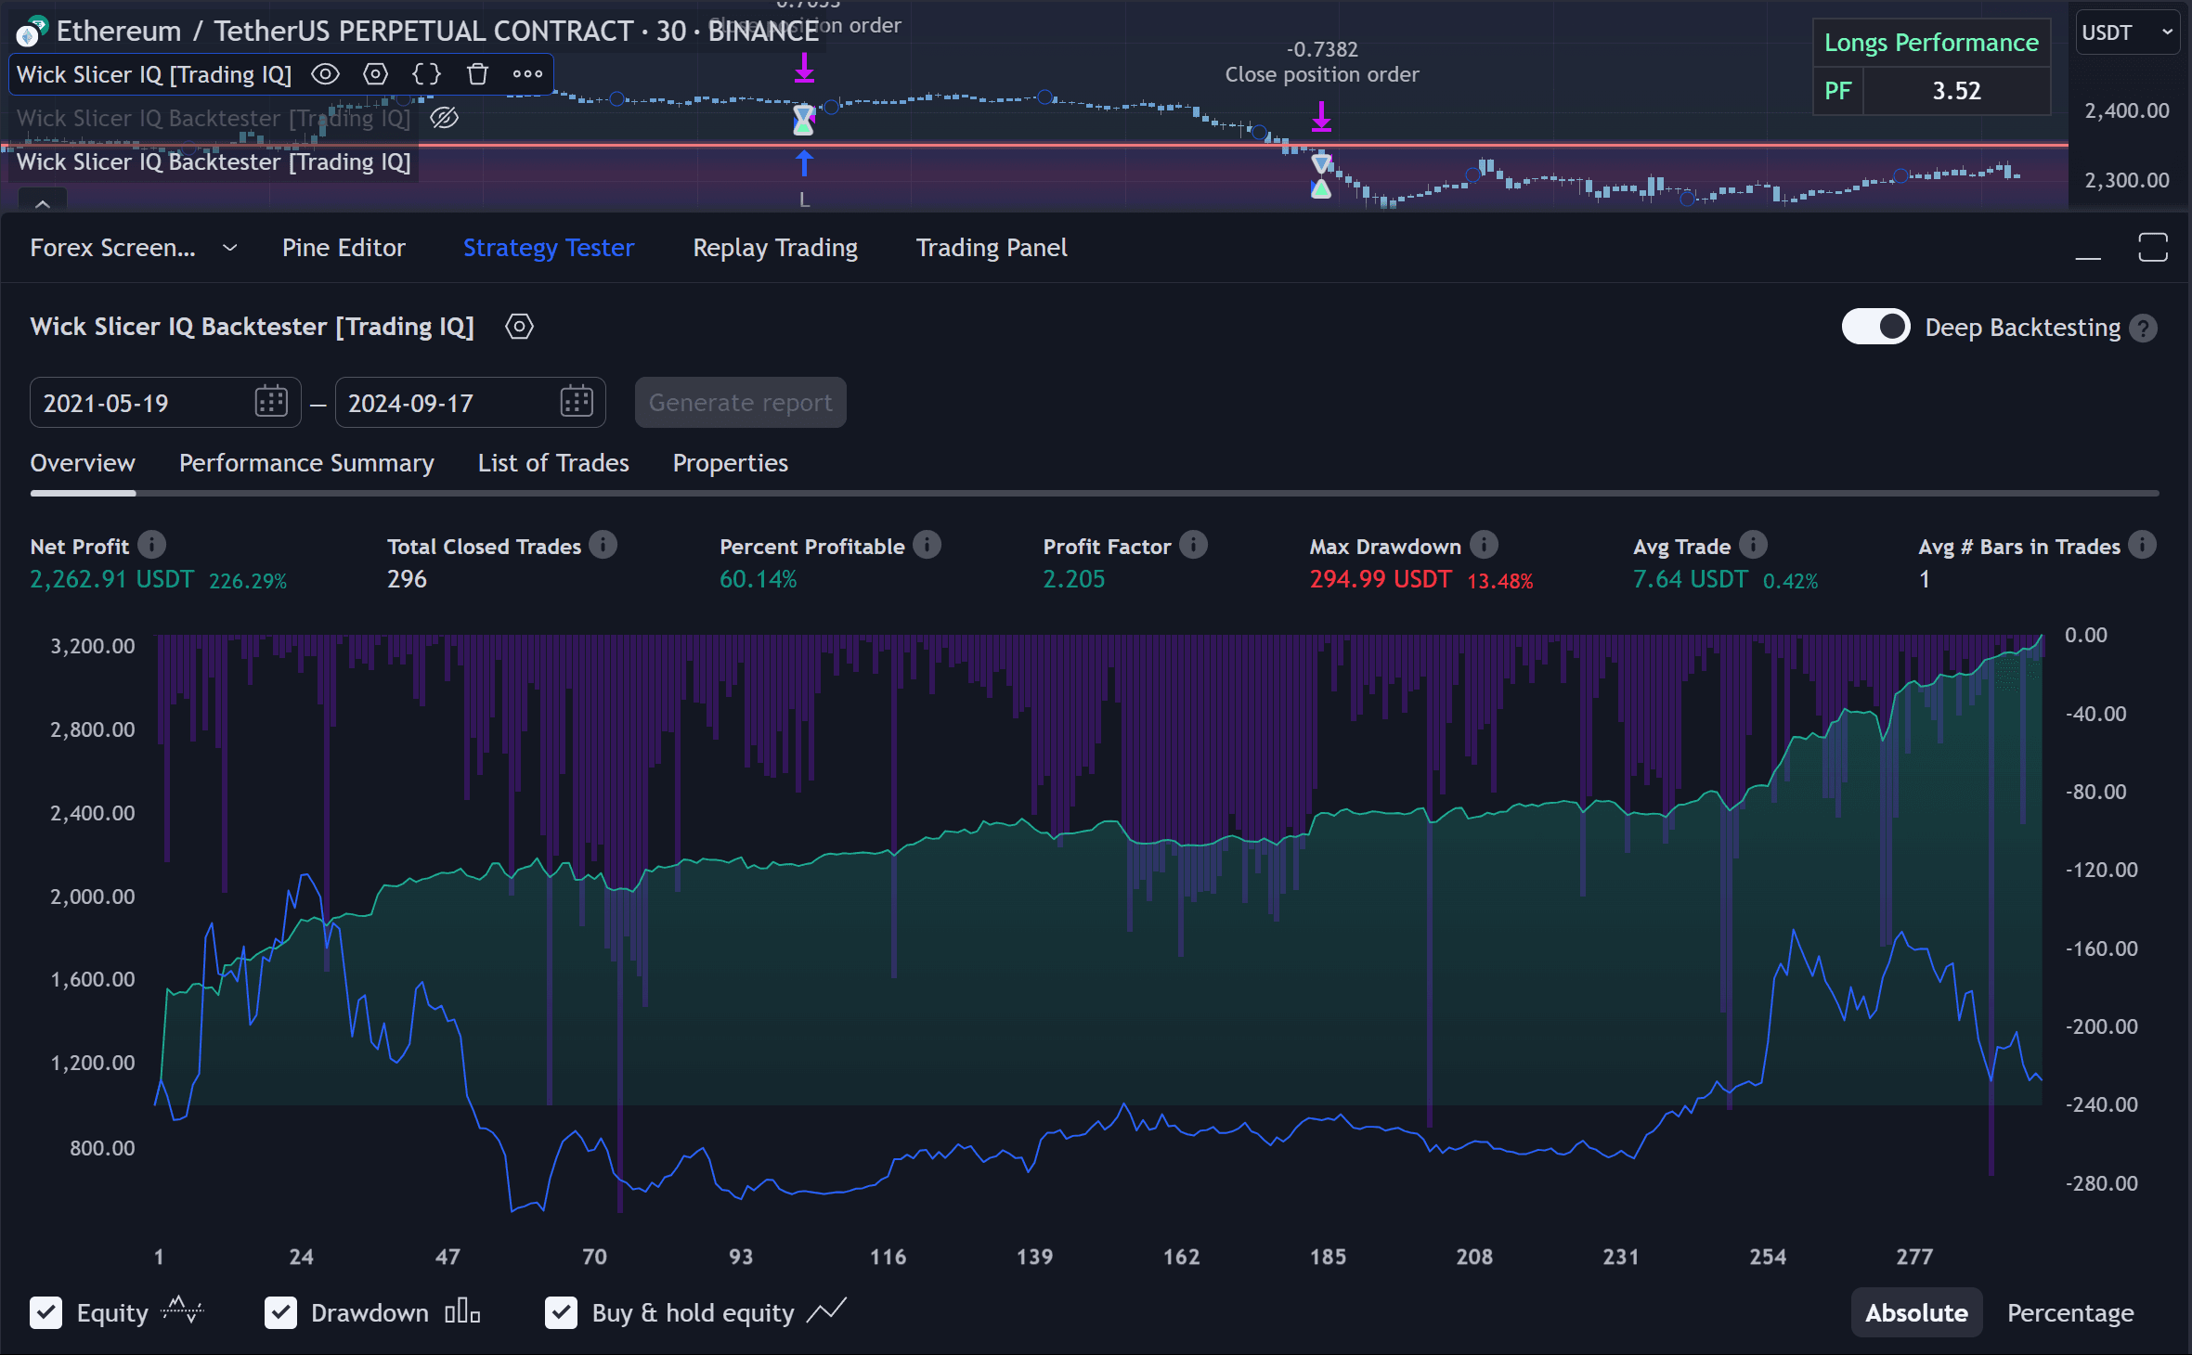
Task: Open source code braces icon for Wick Slicer IQ
Action: coord(426,74)
